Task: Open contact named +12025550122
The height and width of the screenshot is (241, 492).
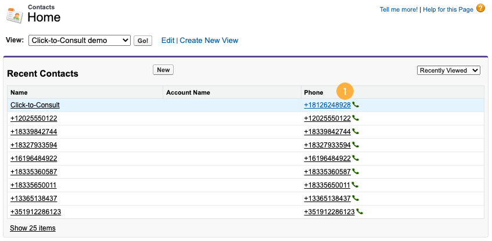Action: tap(34, 118)
